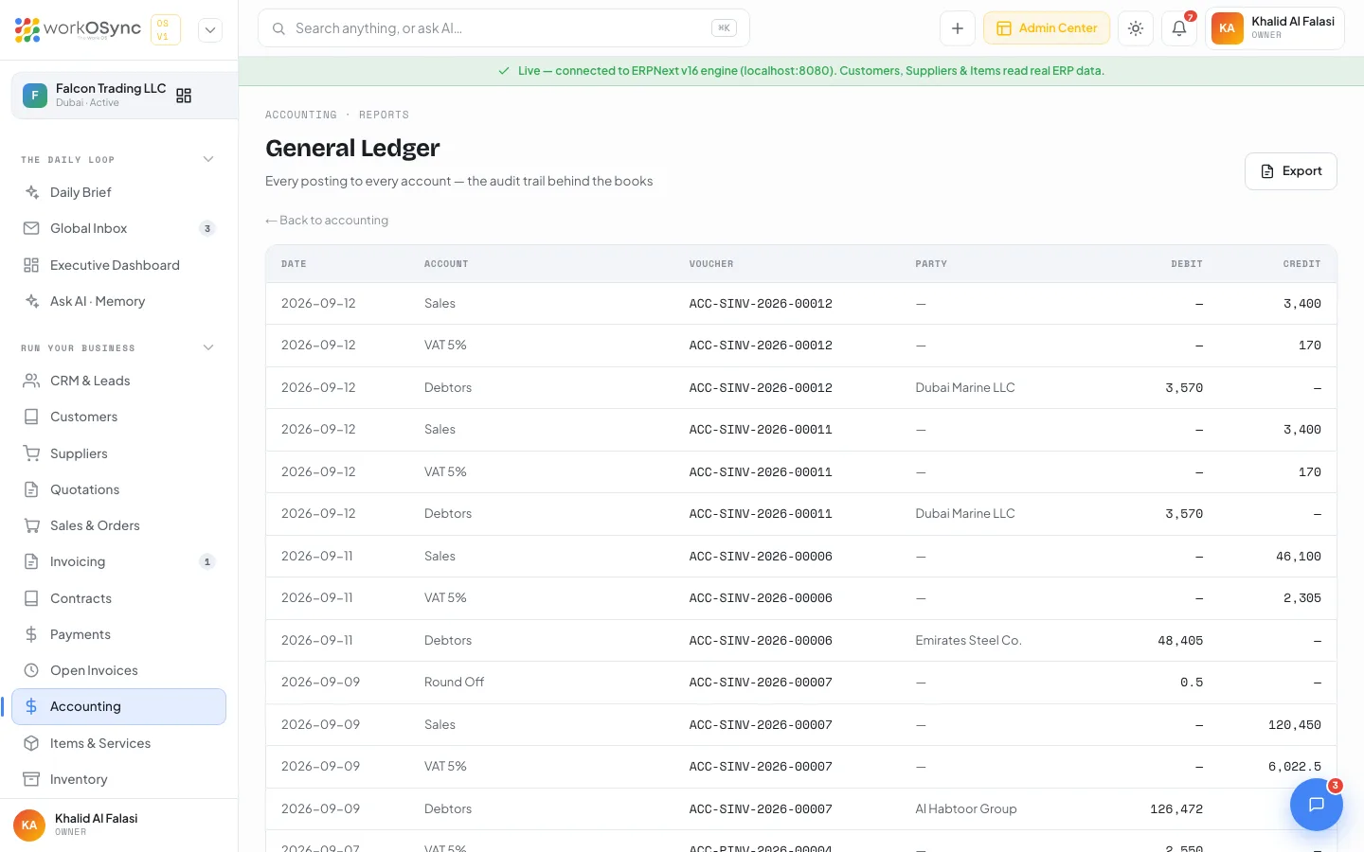
Task: Click the Invoicing file icon
Action: 31,561
